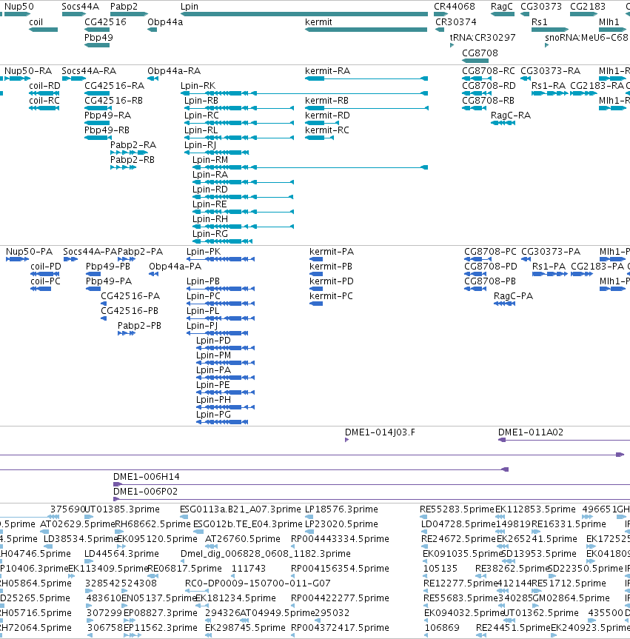Open the kermit-RC transcript label
The image size is (630, 639).
coord(327,130)
